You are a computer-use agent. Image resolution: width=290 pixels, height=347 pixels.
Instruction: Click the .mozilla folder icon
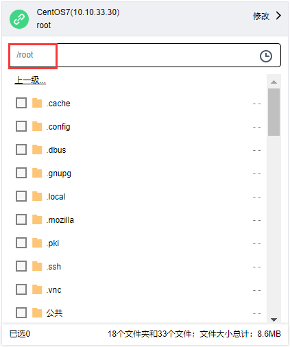[37, 219]
